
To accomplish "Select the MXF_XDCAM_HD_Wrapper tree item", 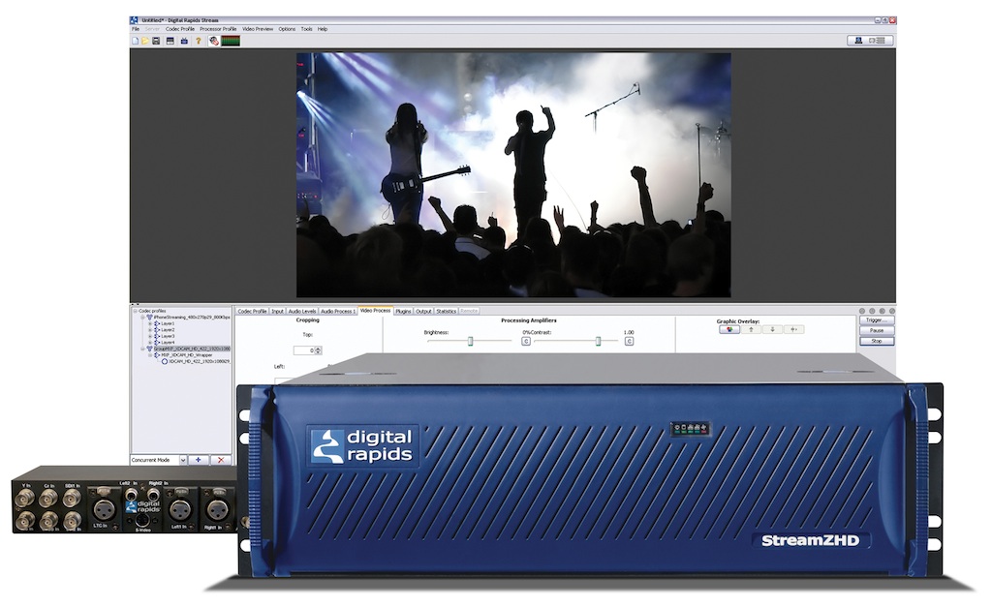I will (x=187, y=355).
